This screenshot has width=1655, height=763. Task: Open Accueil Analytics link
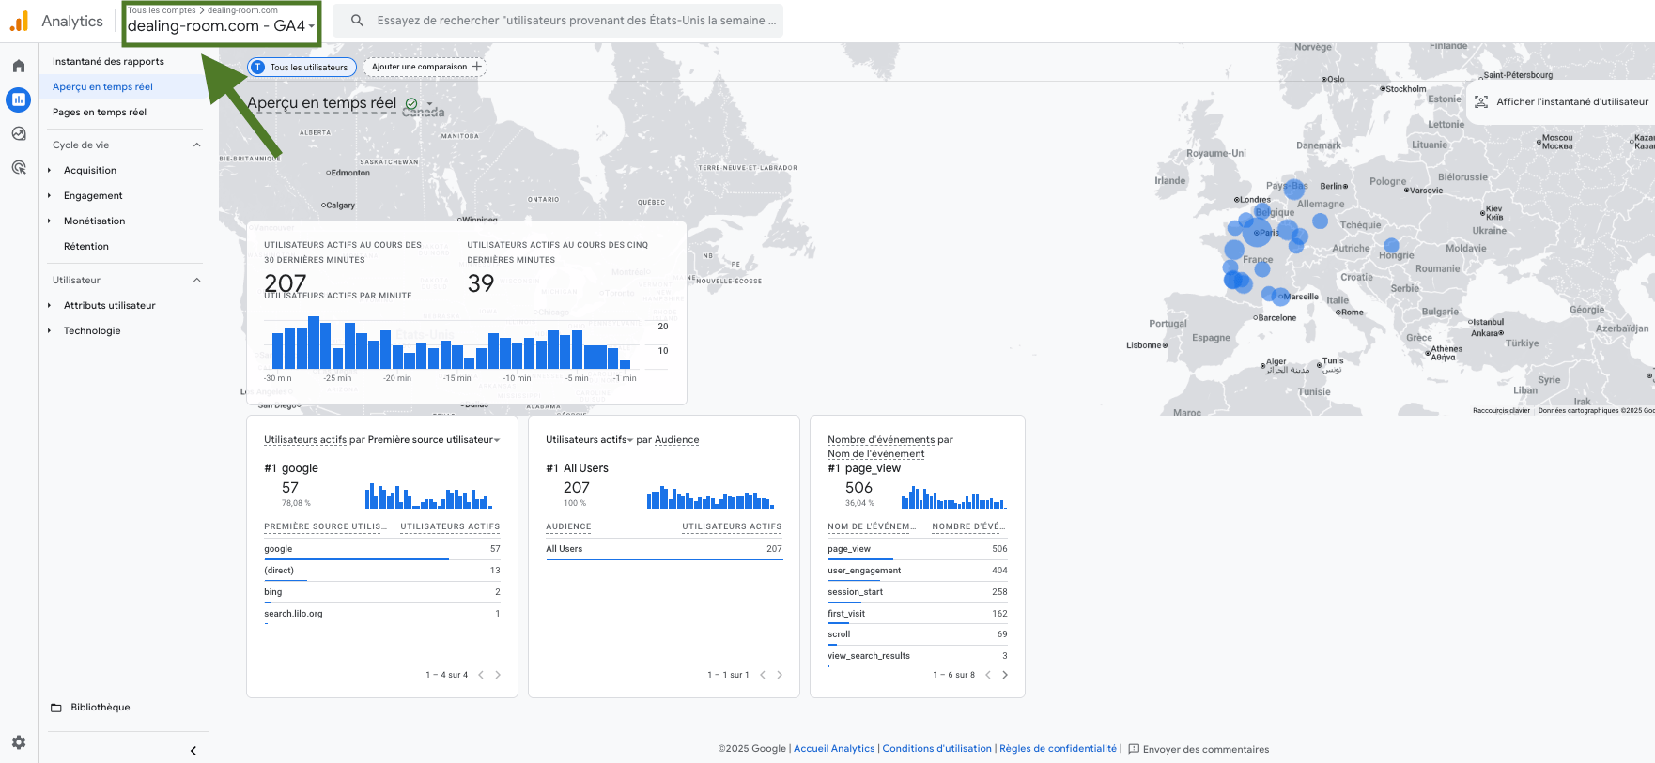pos(834,749)
